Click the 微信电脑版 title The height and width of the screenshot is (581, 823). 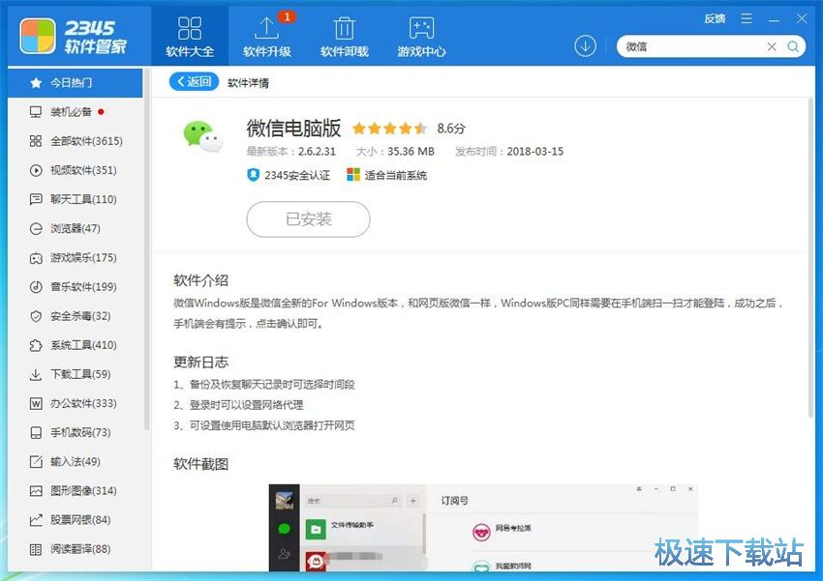293,128
